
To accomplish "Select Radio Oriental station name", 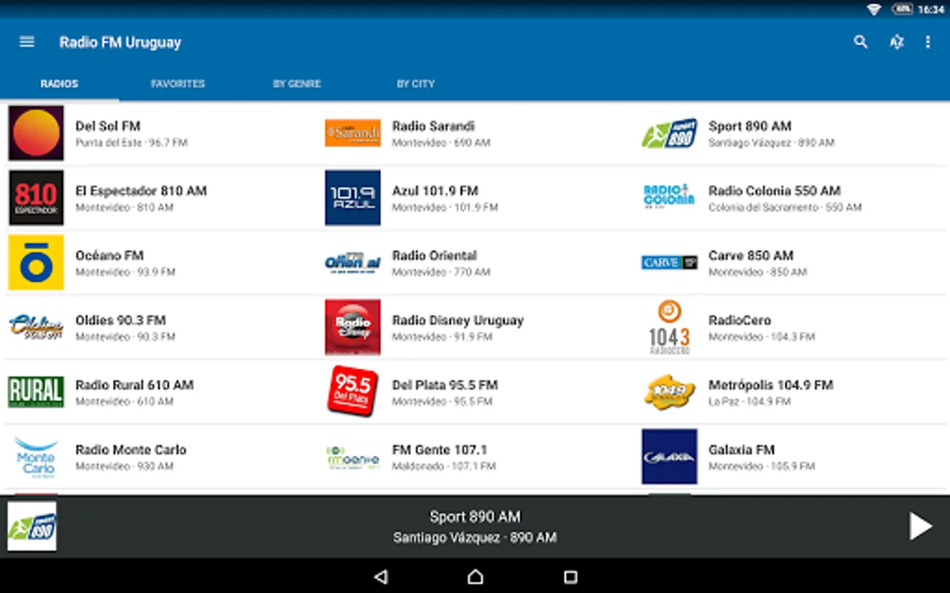I will [434, 255].
